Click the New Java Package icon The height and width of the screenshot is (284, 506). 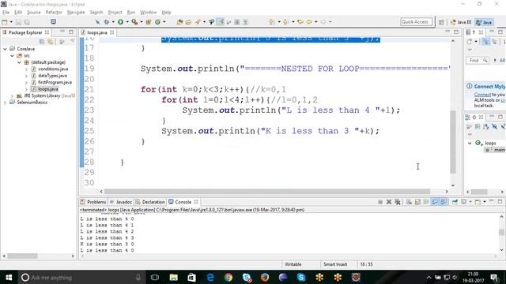point(149,22)
